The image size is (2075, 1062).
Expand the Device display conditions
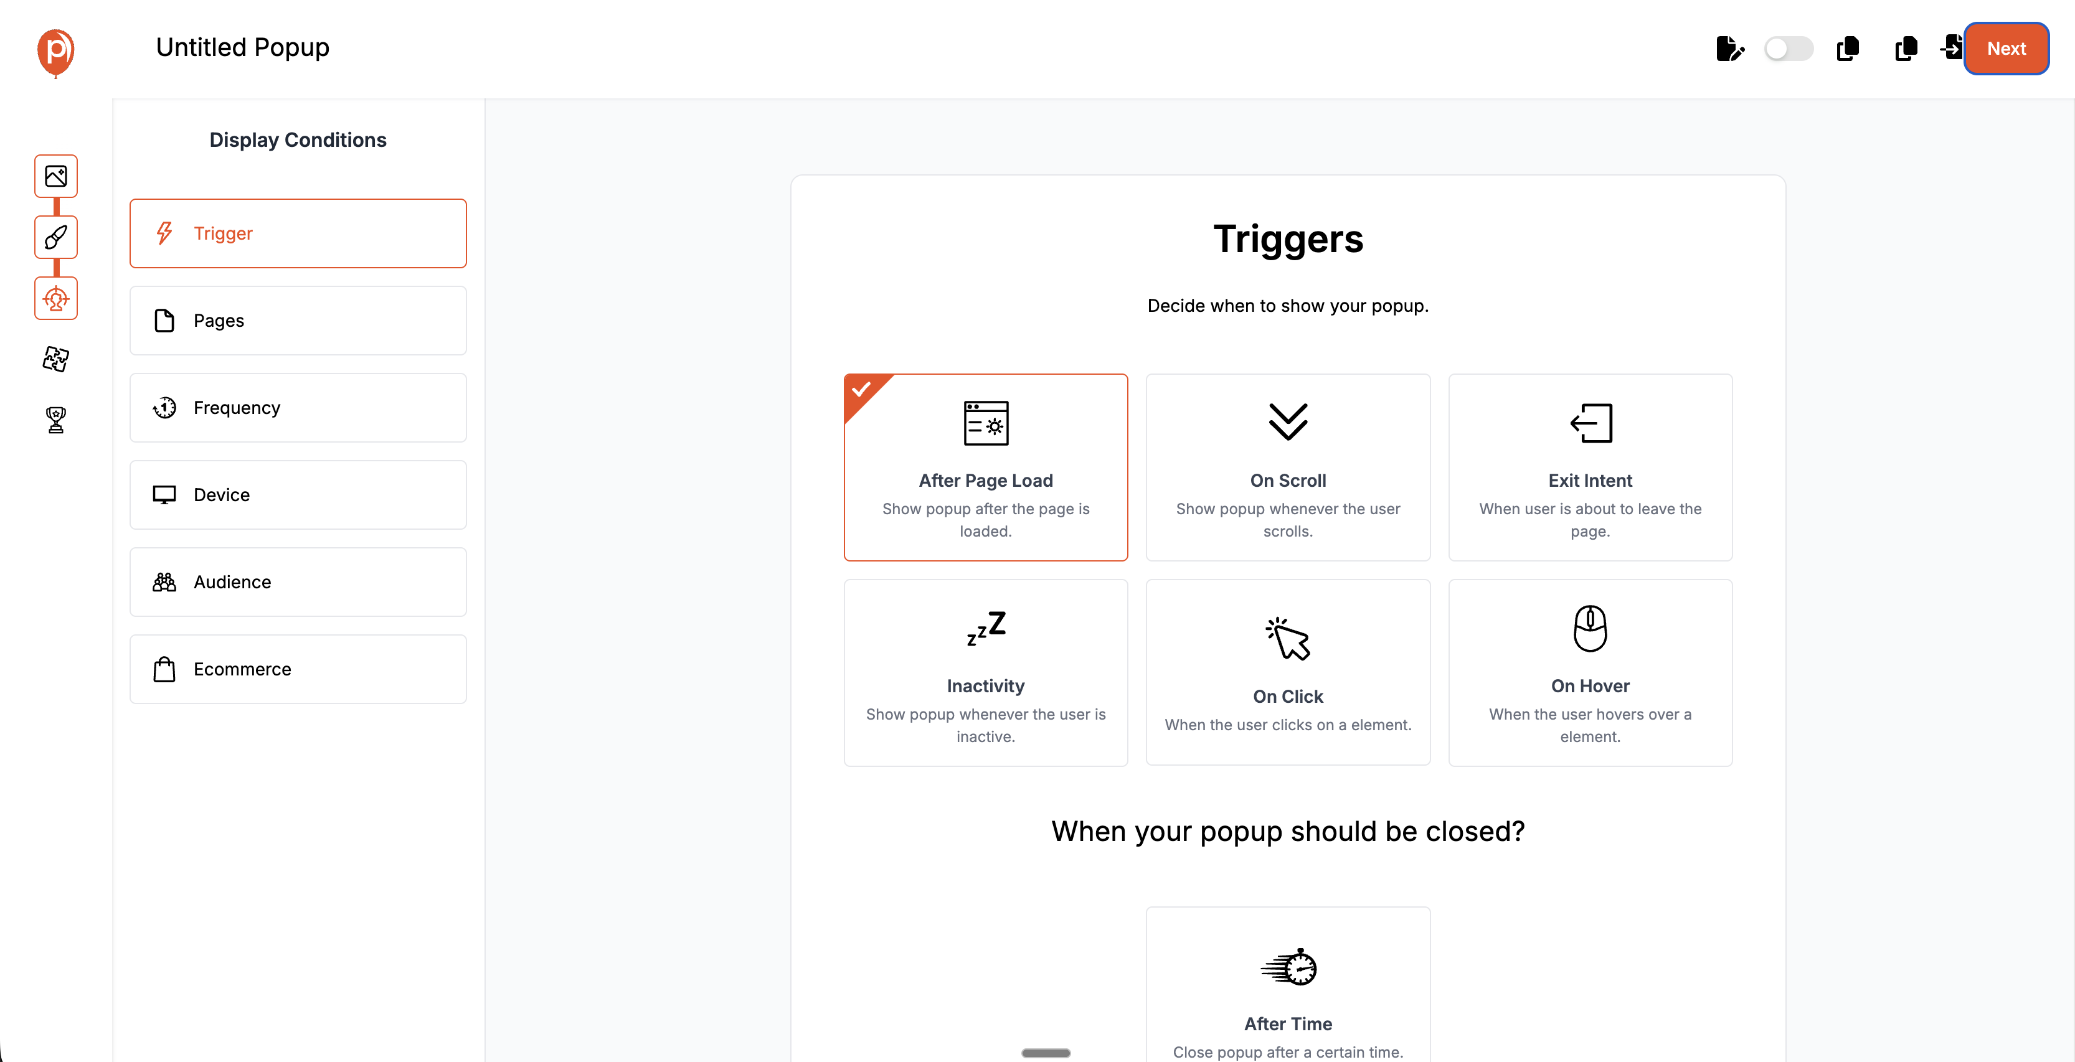click(x=297, y=494)
